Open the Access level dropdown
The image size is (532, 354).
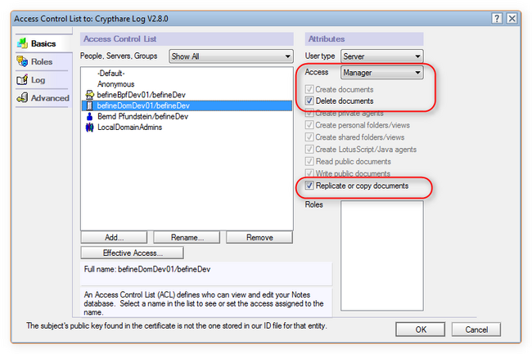click(381, 73)
